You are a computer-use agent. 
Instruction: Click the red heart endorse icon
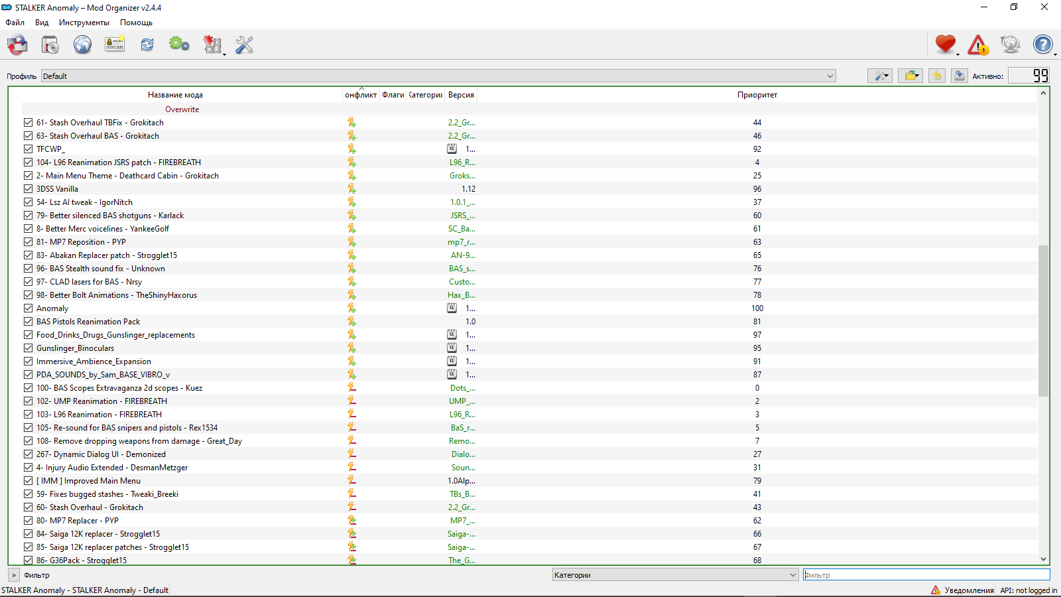click(x=946, y=44)
